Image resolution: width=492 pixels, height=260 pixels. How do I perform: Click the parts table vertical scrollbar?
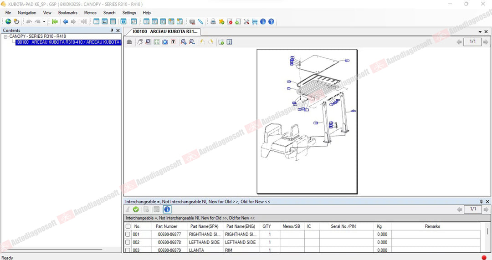(x=487, y=231)
